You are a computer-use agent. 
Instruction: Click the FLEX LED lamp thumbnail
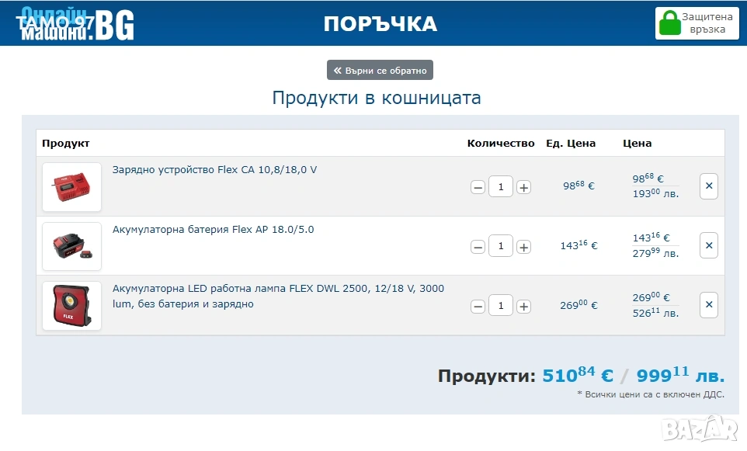71,306
